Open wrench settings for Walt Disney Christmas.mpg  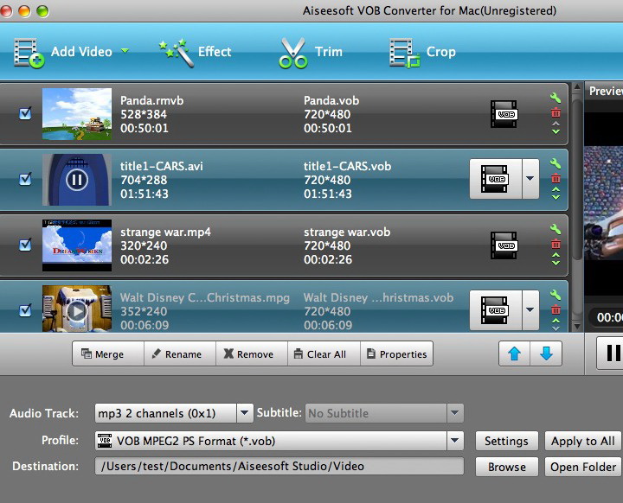tap(556, 294)
